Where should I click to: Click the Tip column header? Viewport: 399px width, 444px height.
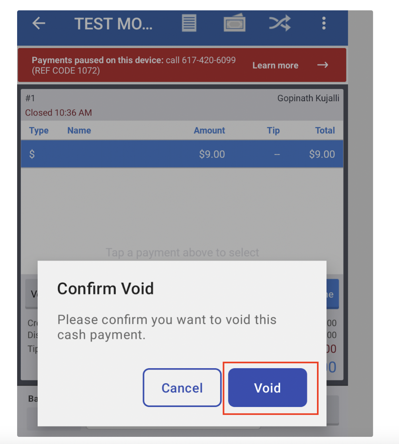273,130
